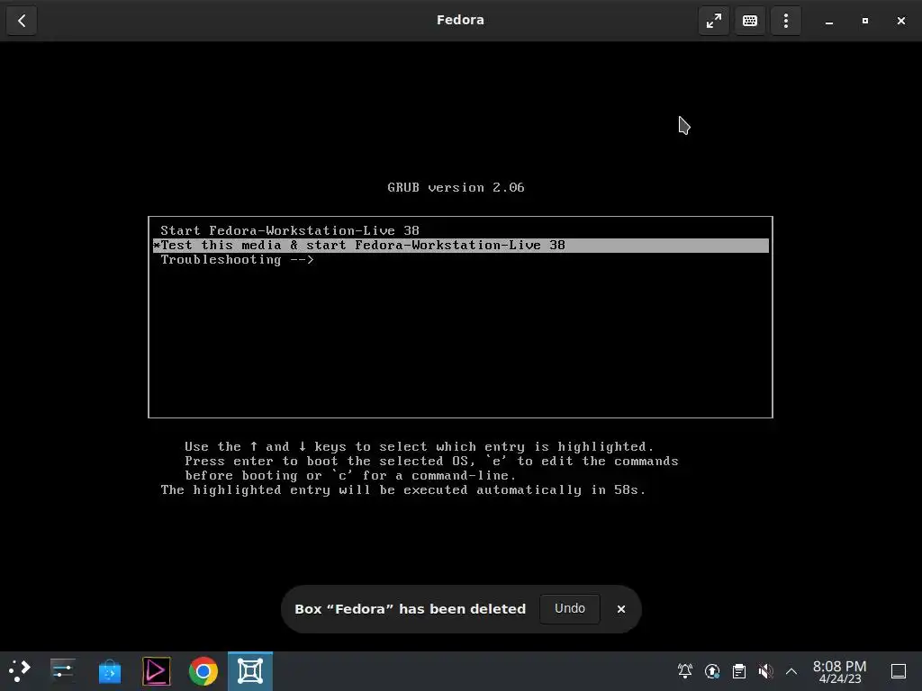Image resolution: width=922 pixels, height=691 pixels.
Task: Select 'Test this media & start Fedora' entry
Action: pyautogui.click(x=461, y=245)
